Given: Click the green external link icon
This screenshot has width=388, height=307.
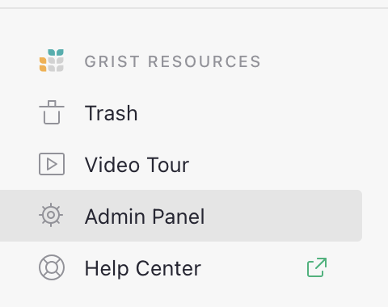Looking at the screenshot, I should 317,267.
